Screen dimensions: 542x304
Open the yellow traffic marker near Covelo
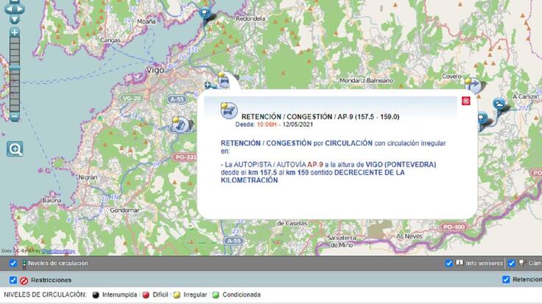coord(471,86)
